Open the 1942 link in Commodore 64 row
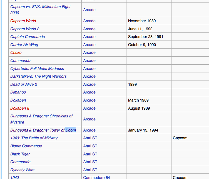This screenshot has height=179, width=209. tap(15, 177)
